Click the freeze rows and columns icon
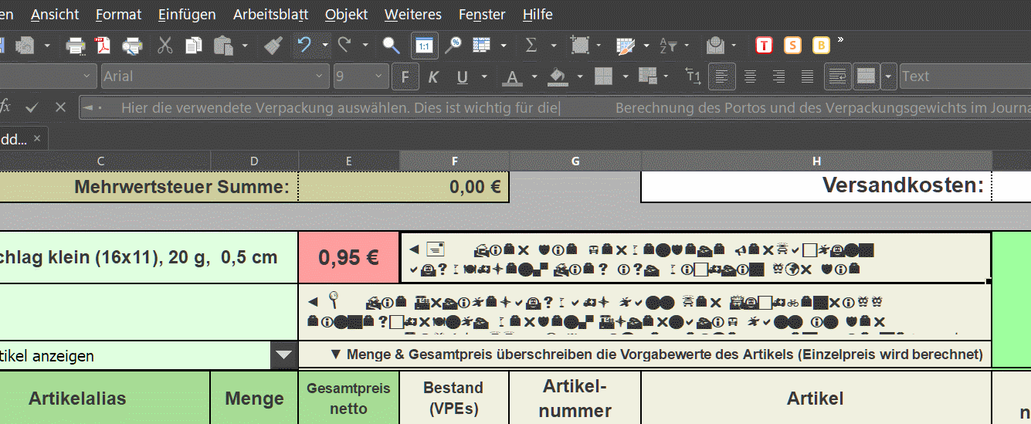 point(482,46)
